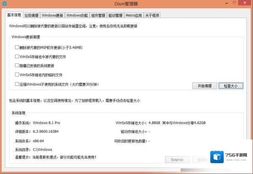The width and height of the screenshot is (253, 174).
Task: Enable 删除被代替的MSP软件更新 checkbox
Action: tap(17, 47)
